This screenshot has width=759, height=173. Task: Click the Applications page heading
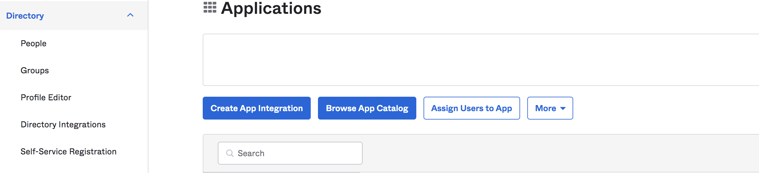coord(271,8)
